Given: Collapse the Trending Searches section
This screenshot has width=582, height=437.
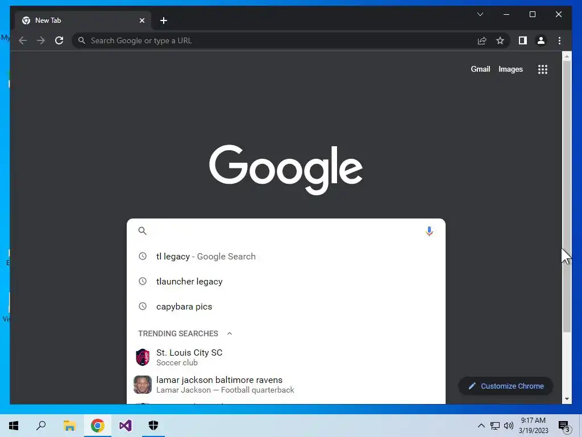Looking at the screenshot, I should tap(230, 333).
